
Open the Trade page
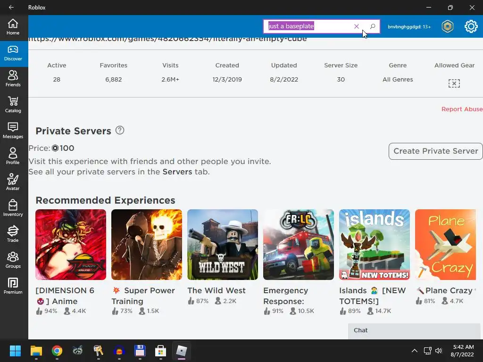tap(13, 234)
